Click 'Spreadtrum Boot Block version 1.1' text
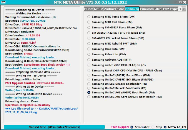The width and height of the screenshot is (188, 130). tap(47, 65)
